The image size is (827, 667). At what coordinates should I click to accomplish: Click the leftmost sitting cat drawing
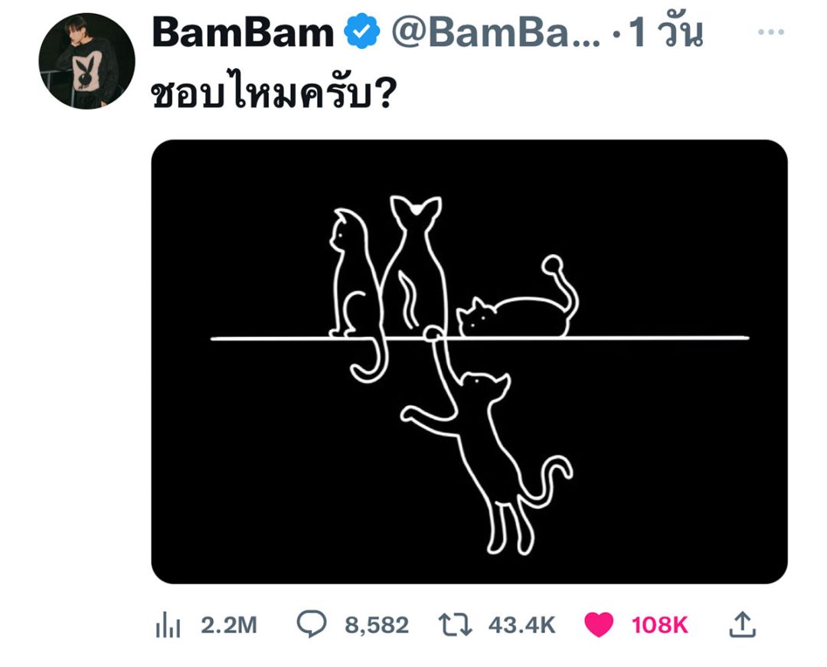click(x=353, y=283)
